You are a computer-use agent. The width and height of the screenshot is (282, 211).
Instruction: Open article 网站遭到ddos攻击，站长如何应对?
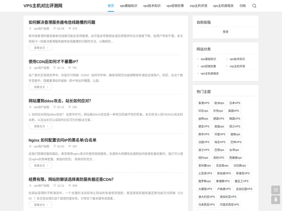pyautogui.click(x=60, y=101)
